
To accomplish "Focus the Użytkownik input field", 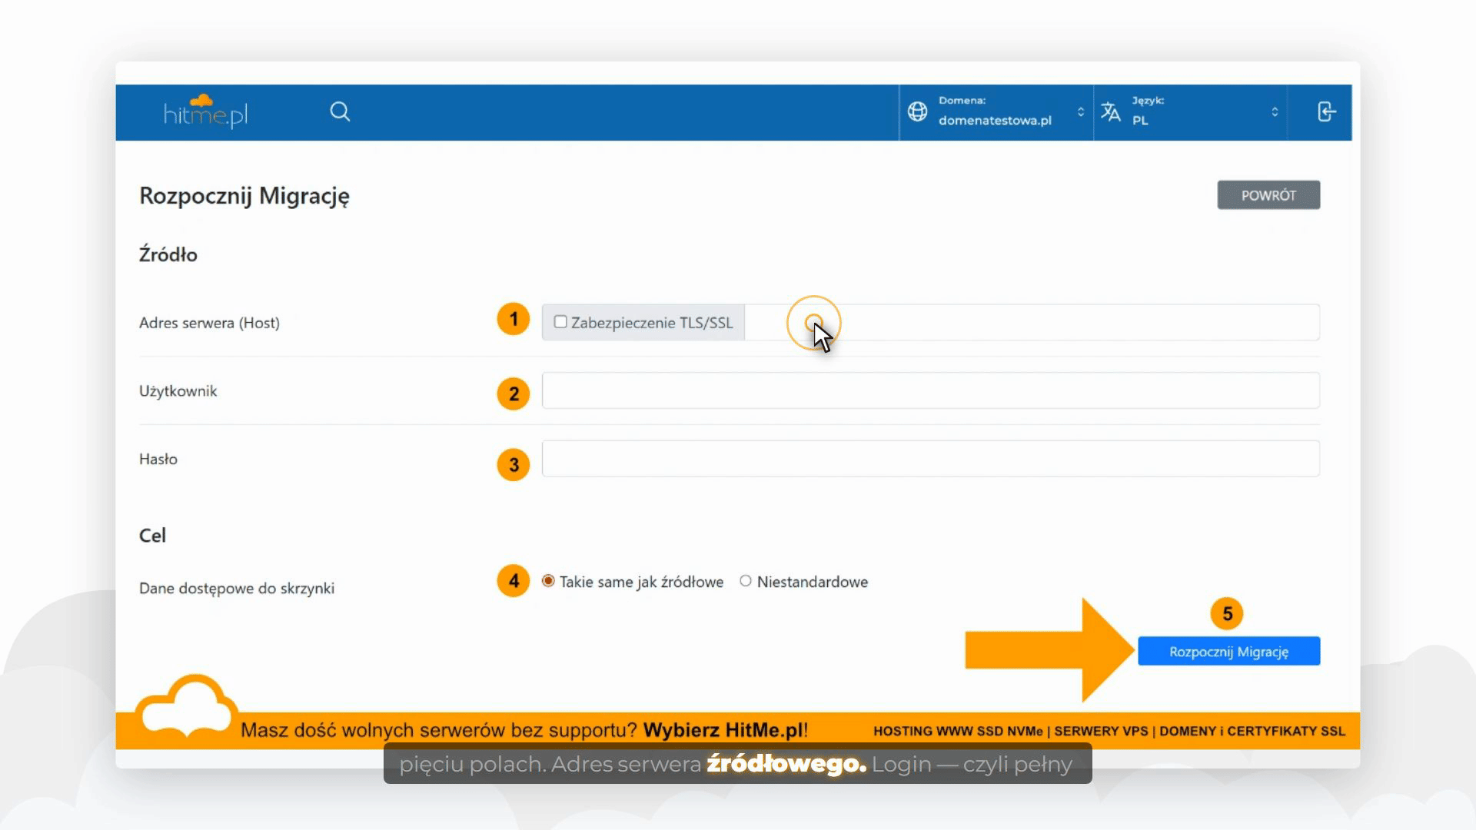I will click(930, 390).
